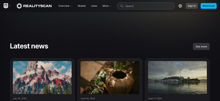The width and height of the screenshot is (220, 101).
Task: Open the Uses menu item
Action: click(94, 6)
